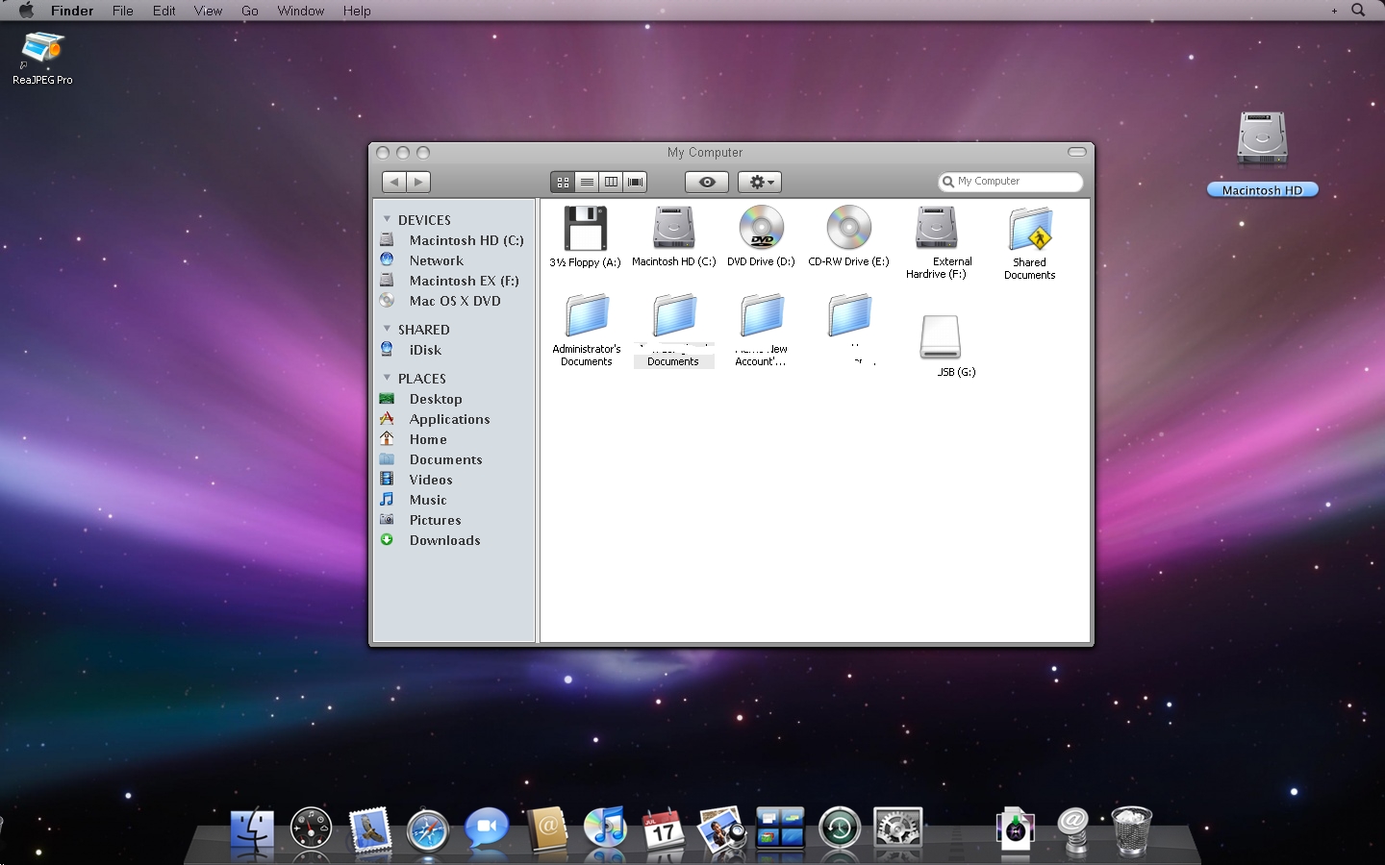
Task: Open the Shared Documents folder
Action: tap(1030, 229)
